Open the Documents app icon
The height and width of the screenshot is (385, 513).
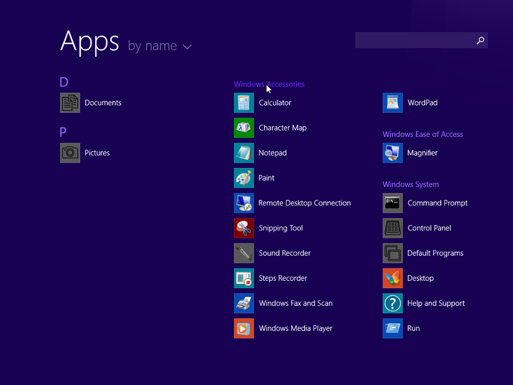70,103
